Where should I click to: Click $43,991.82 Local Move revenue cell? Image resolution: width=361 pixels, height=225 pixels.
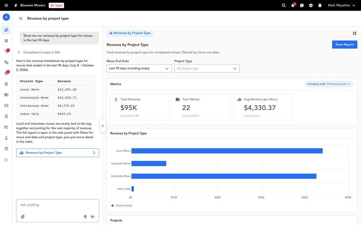coord(67,90)
